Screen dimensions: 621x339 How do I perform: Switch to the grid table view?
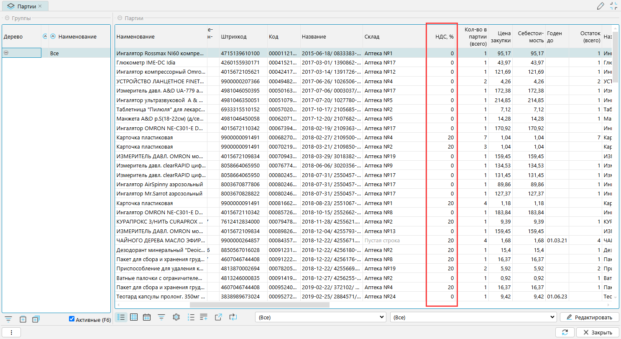(x=134, y=317)
